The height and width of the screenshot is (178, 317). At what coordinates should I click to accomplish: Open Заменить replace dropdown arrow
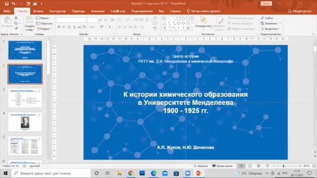(x=280, y=23)
